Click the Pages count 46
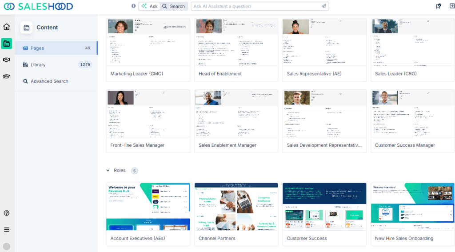 coord(88,48)
